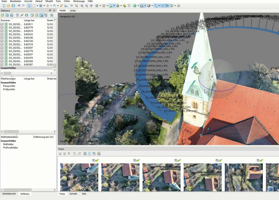Click the binoculars icon in Fotos toolbar
Viewport: 279px width, 200px height.
tap(85, 153)
